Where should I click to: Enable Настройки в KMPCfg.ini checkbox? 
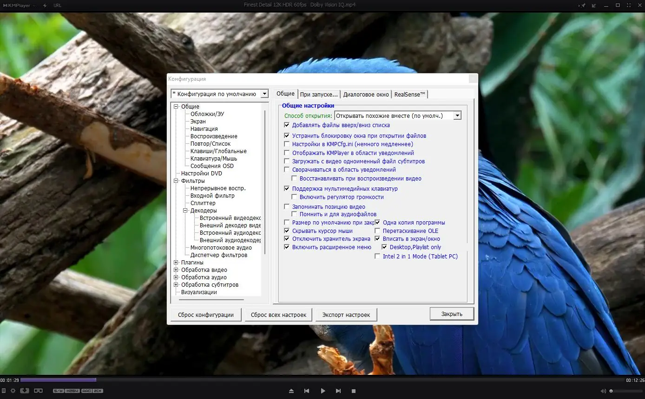(x=287, y=144)
